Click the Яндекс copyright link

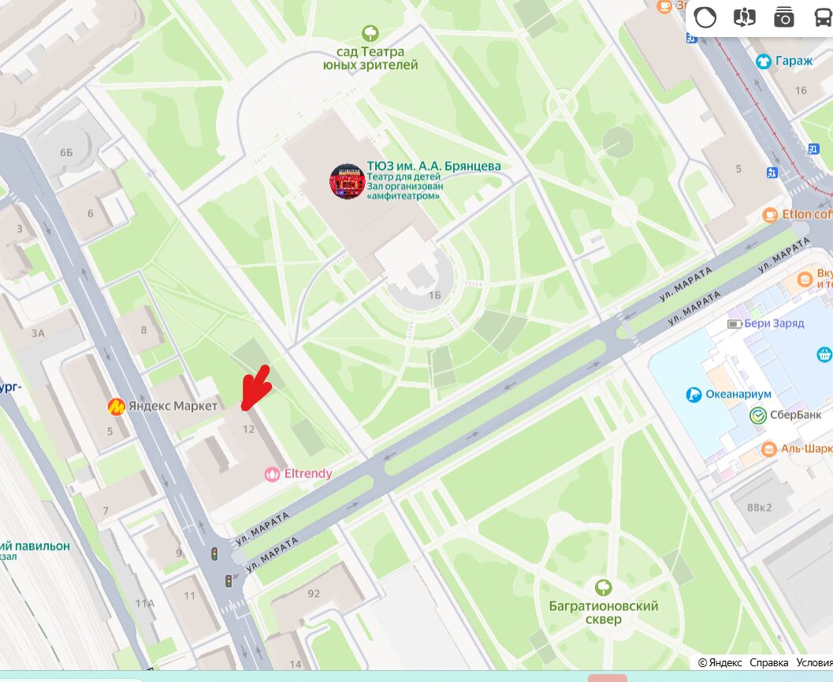pos(720,662)
